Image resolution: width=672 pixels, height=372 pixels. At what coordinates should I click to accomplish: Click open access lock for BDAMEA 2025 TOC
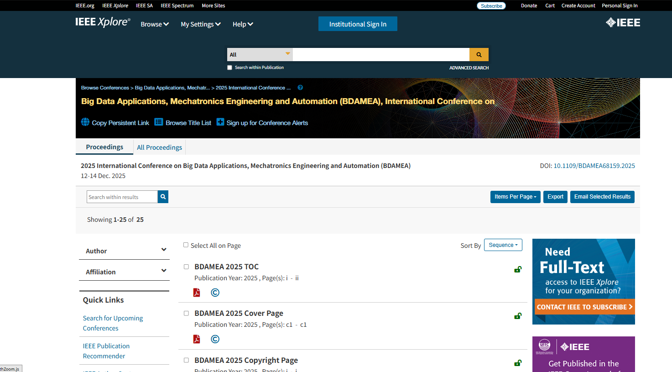point(518,269)
